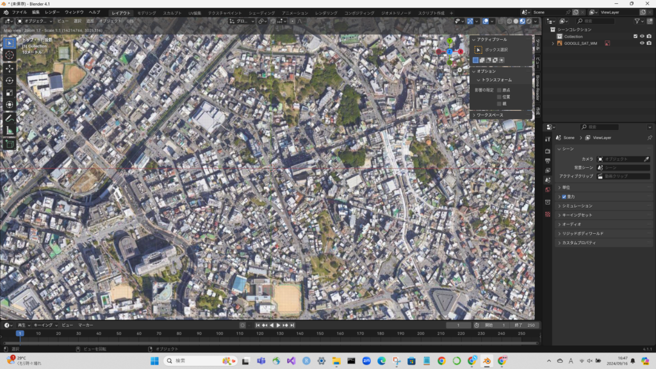Hide GOOGLE_SAT_WM in the viewport
Screen dimensions: 656x369
click(642, 44)
